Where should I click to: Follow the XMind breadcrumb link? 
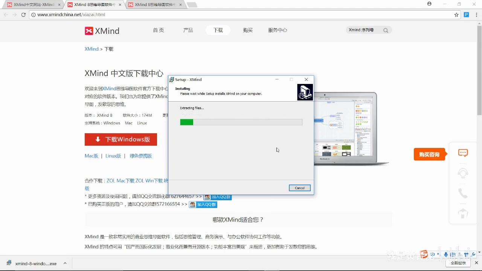tap(92, 49)
